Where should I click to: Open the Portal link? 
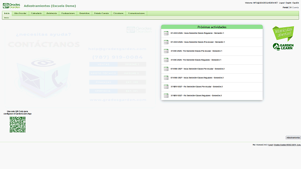(285, 8)
